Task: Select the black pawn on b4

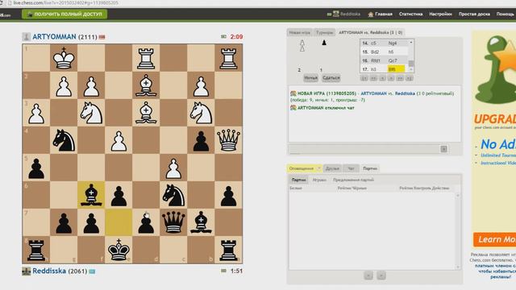Action: [201, 141]
